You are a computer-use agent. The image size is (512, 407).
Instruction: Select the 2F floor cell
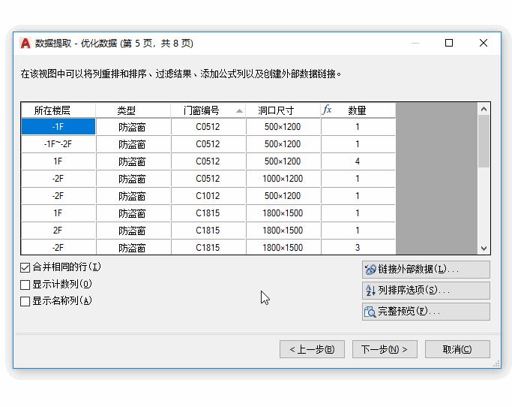58,231
